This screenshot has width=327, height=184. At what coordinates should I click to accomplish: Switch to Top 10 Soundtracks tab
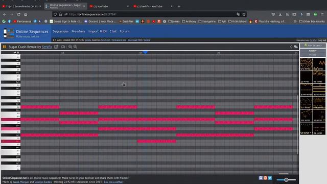point(21,6)
